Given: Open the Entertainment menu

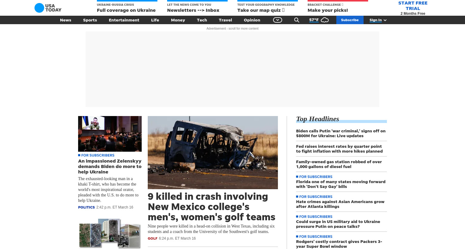Looking at the screenshot, I should pos(124,20).
